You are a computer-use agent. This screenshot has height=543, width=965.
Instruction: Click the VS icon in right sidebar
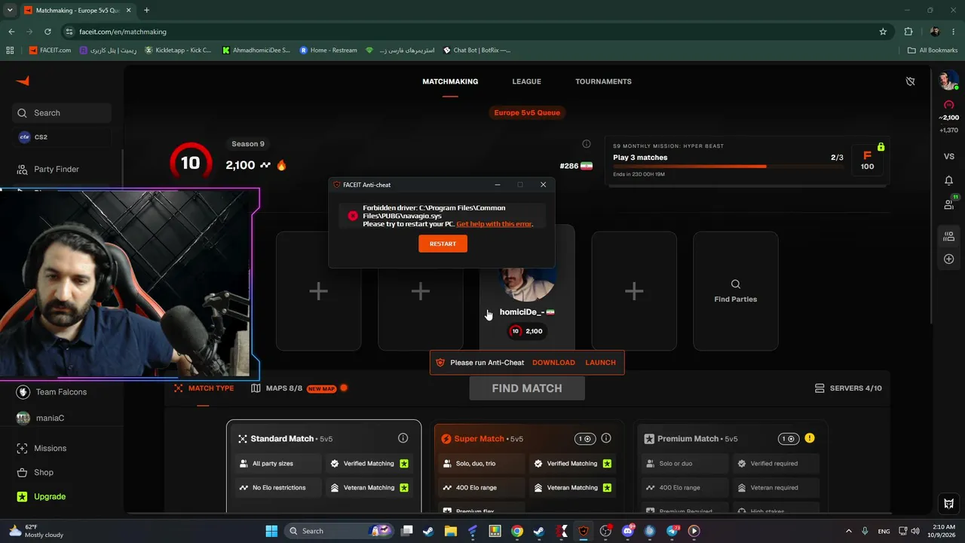pos(949,156)
